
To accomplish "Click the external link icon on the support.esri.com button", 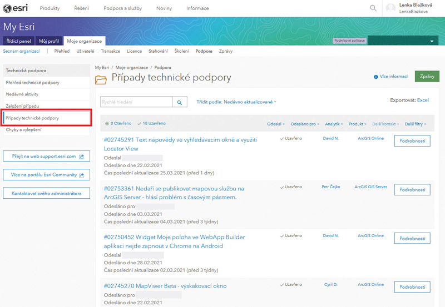I will [x=81, y=157].
